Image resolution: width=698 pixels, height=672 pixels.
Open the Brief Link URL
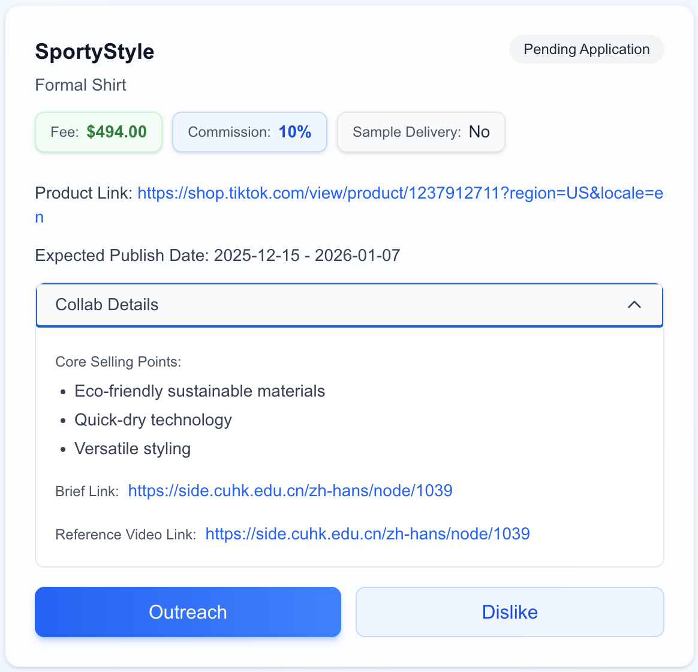(290, 490)
